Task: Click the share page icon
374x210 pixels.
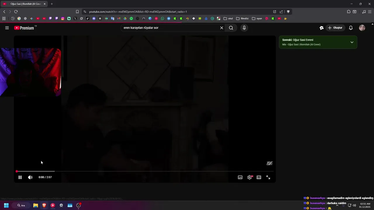Action: point(281,12)
